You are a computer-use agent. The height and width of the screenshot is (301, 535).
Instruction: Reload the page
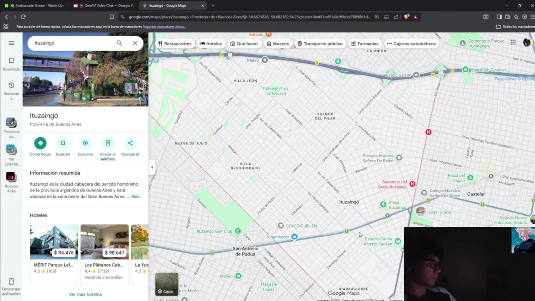pos(23,17)
